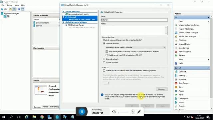213x120 pixels.
Task: Choose Edit Disk action
Action: tap(183, 40)
